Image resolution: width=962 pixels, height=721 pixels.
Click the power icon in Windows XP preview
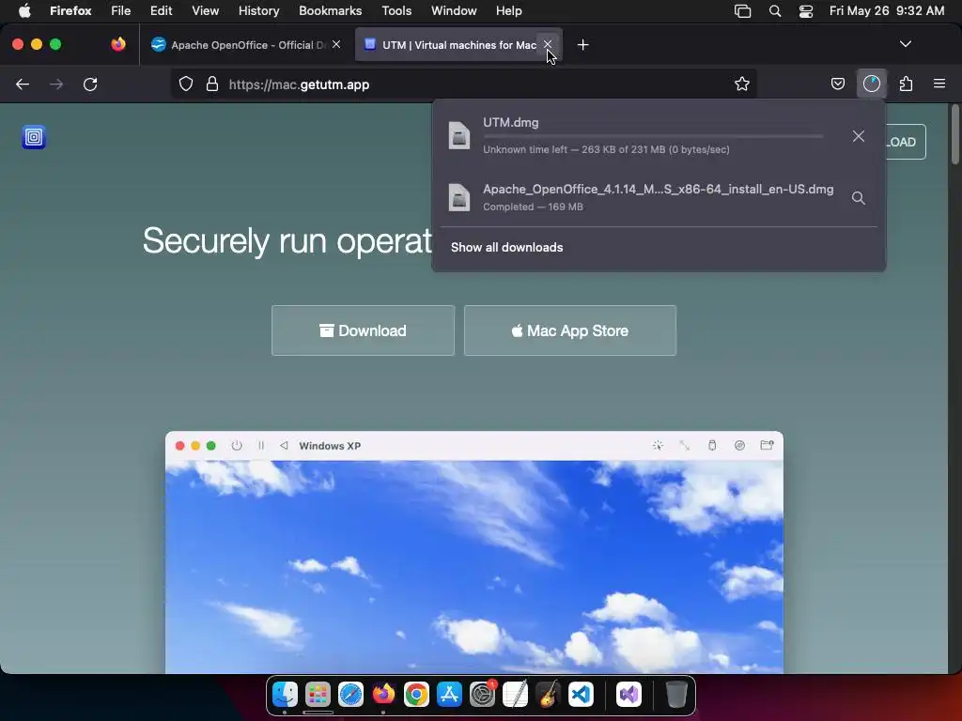click(x=237, y=446)
